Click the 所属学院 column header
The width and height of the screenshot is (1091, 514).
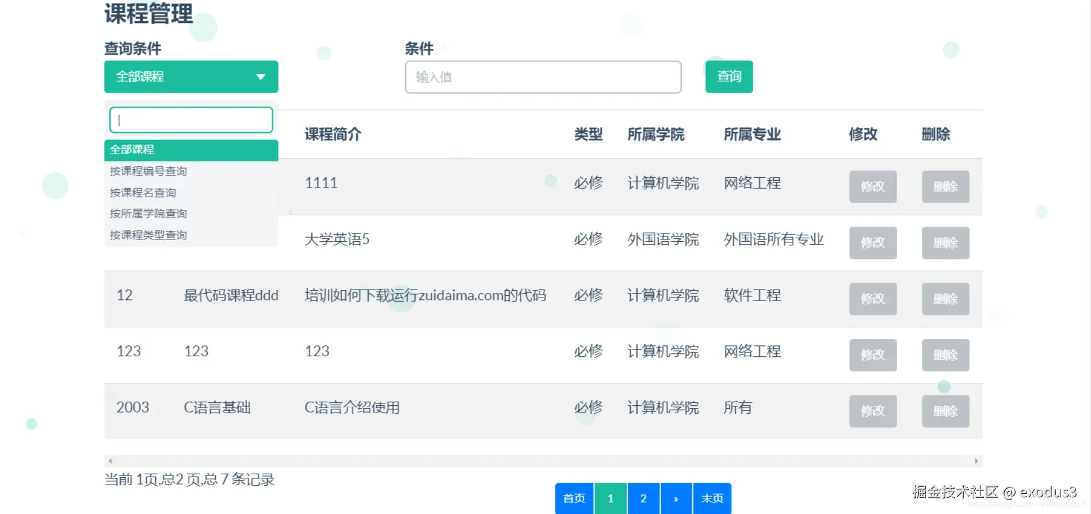(656, 134)
